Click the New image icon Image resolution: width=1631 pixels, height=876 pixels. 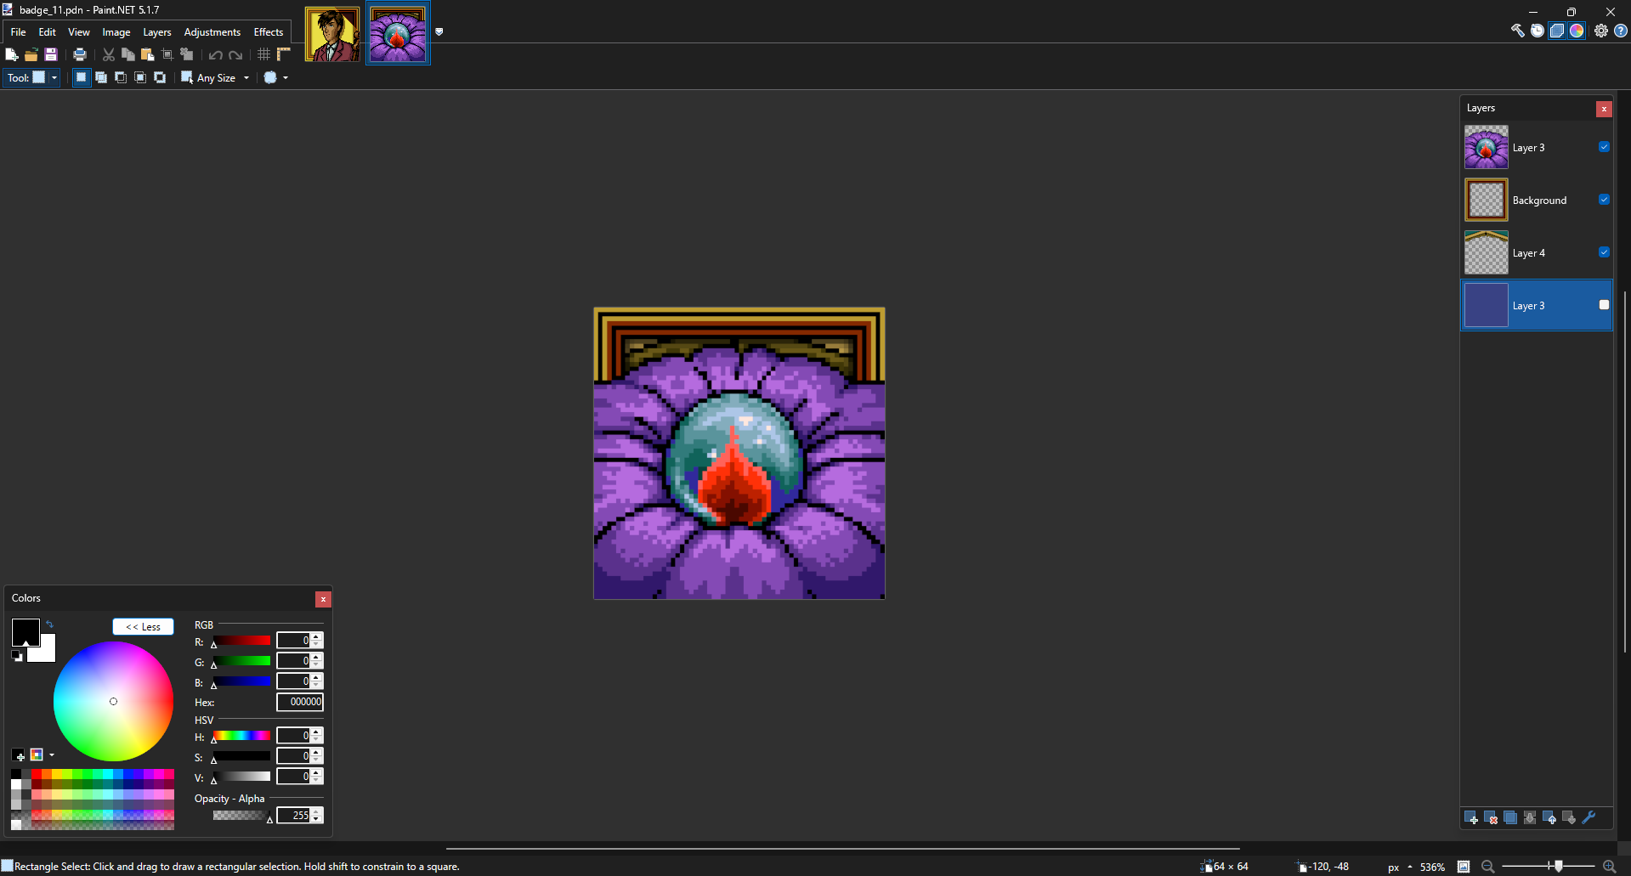tap(12, 54)
